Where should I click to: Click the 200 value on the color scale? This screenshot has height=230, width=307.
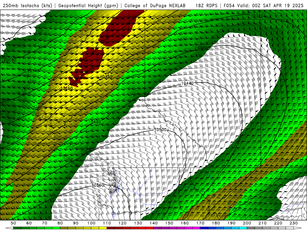point(247,223)
